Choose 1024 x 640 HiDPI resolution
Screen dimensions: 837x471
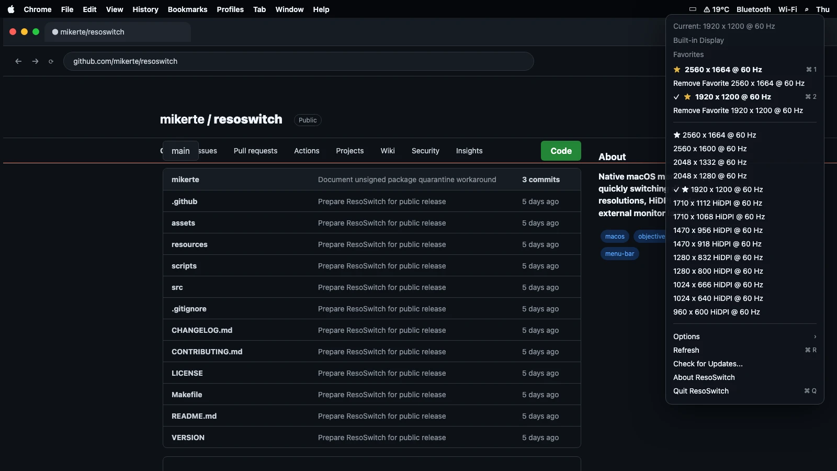click(x=745, y=298)
